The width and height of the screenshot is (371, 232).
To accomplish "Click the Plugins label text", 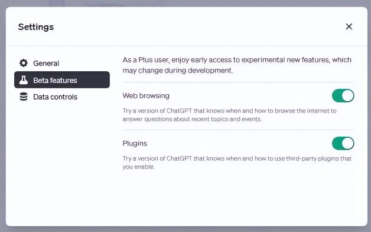I will (x=135, y=143).
